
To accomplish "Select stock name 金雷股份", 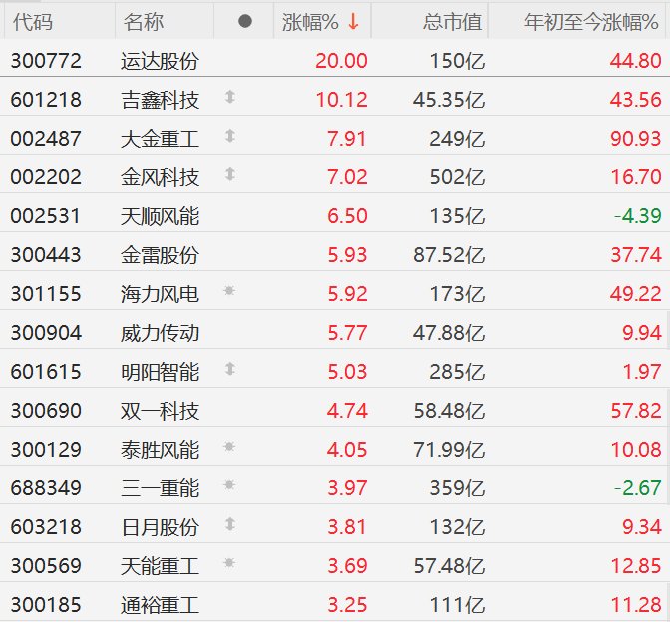I will point(160,255).
